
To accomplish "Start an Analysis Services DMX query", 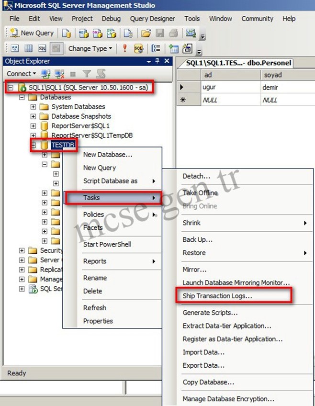I will tap(98, 33).
